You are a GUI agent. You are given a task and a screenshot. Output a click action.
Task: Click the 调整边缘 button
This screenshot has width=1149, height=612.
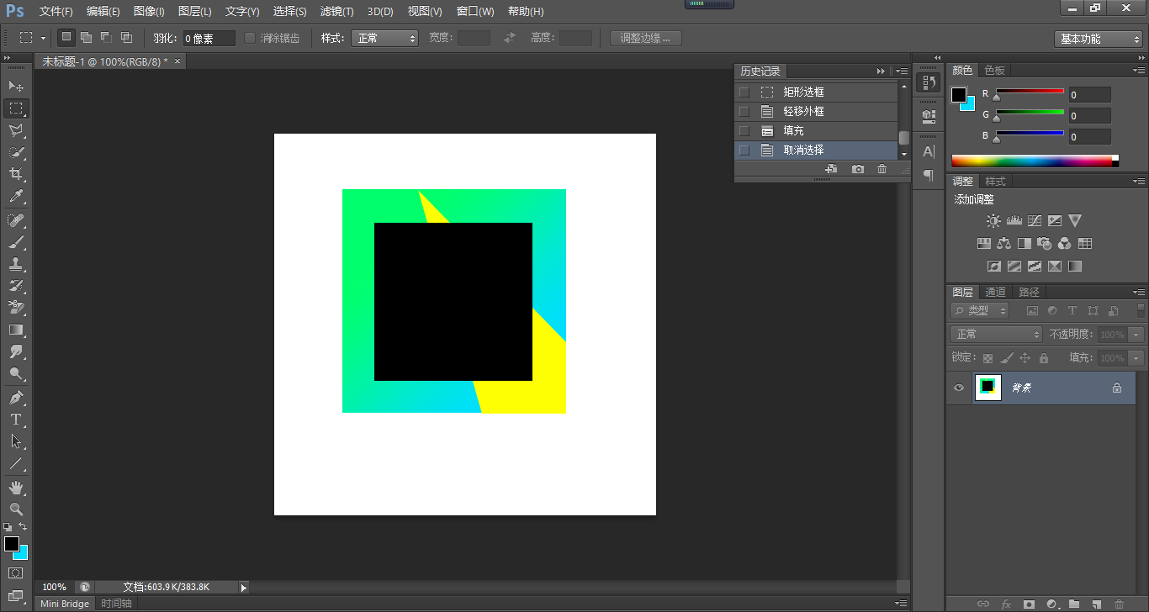pos(645,38)
